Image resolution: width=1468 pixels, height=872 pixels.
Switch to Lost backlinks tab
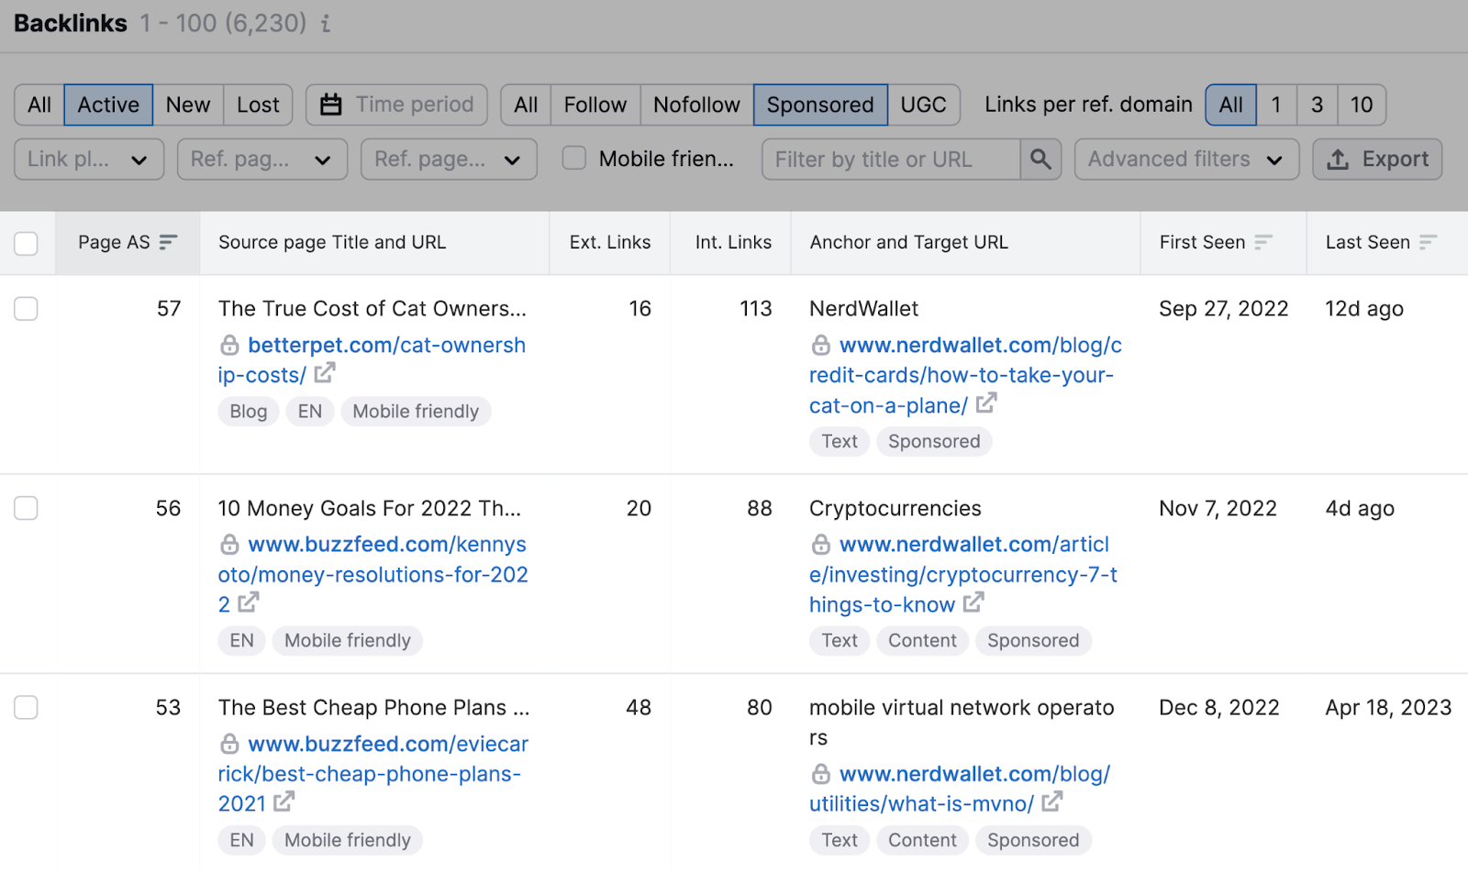258,105
